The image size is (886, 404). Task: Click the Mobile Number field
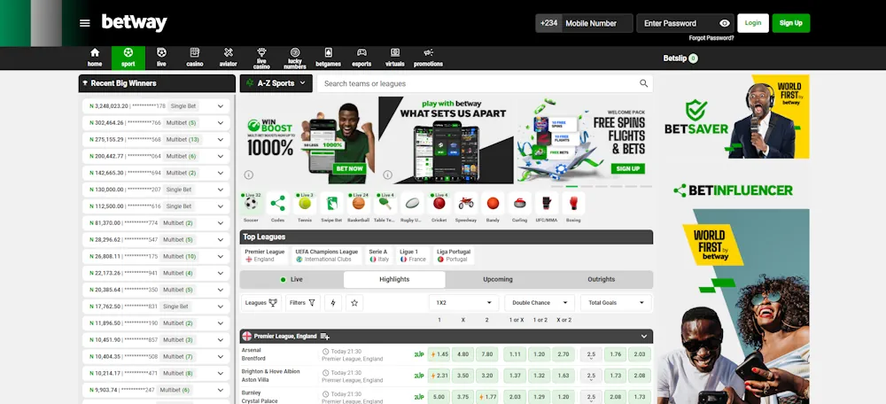[x=597, y=23]
